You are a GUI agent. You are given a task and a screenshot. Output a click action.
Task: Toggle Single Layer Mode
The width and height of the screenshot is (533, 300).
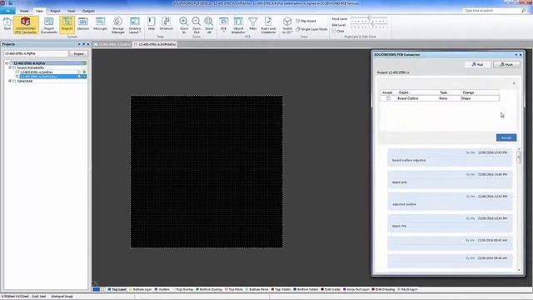coord(311,29)
